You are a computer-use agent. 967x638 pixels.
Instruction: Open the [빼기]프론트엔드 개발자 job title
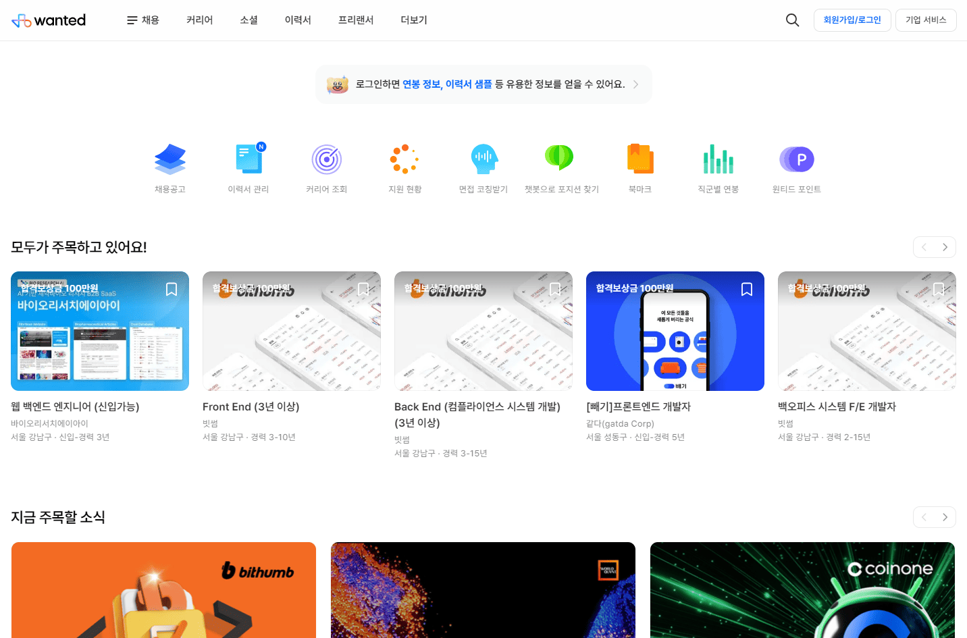coord(638,406)
